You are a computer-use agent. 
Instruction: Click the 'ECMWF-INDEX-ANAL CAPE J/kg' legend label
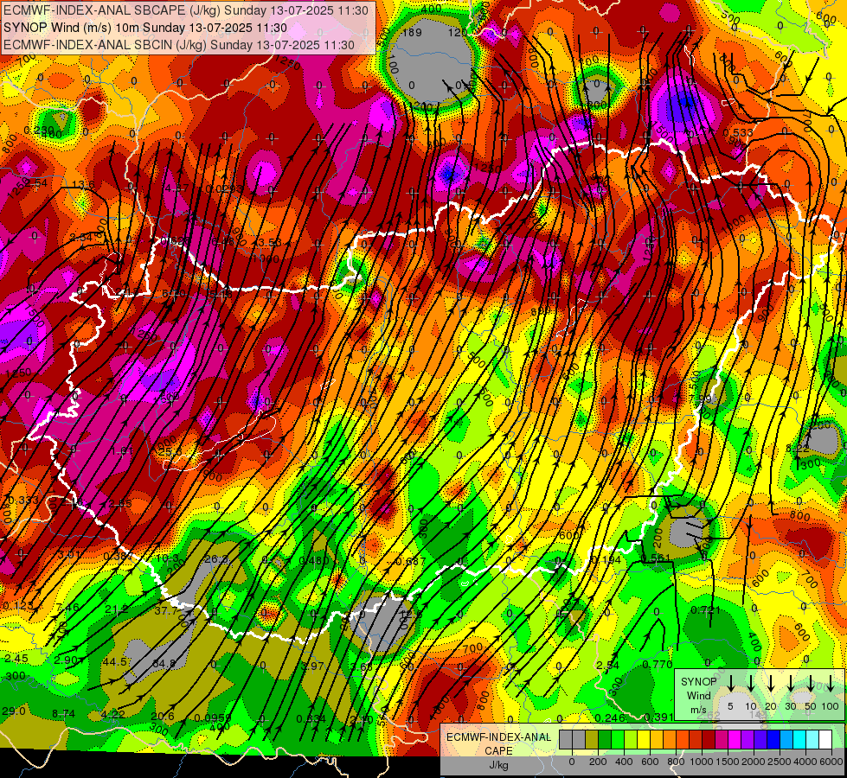498,750
